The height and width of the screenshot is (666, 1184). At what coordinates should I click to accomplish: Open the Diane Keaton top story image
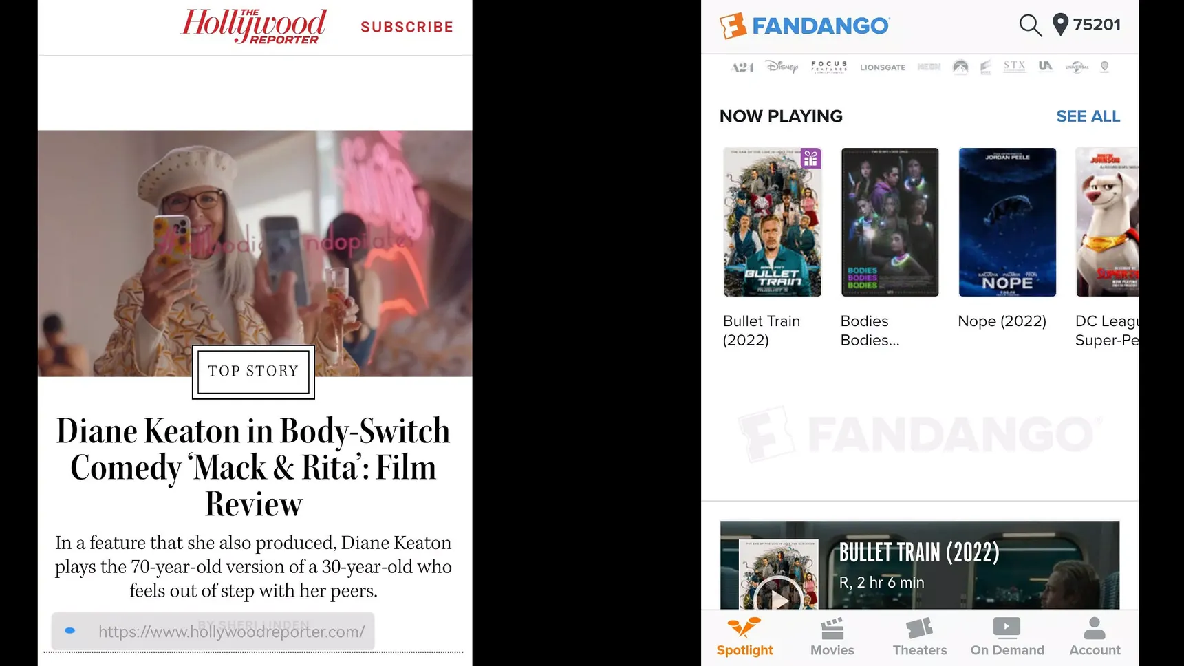(255, 253)
